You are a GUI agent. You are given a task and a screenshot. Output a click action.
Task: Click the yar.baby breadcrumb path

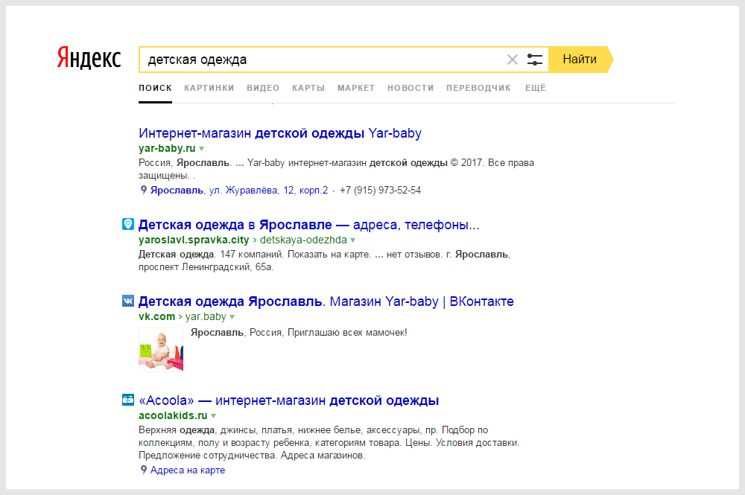coord(206,316)
